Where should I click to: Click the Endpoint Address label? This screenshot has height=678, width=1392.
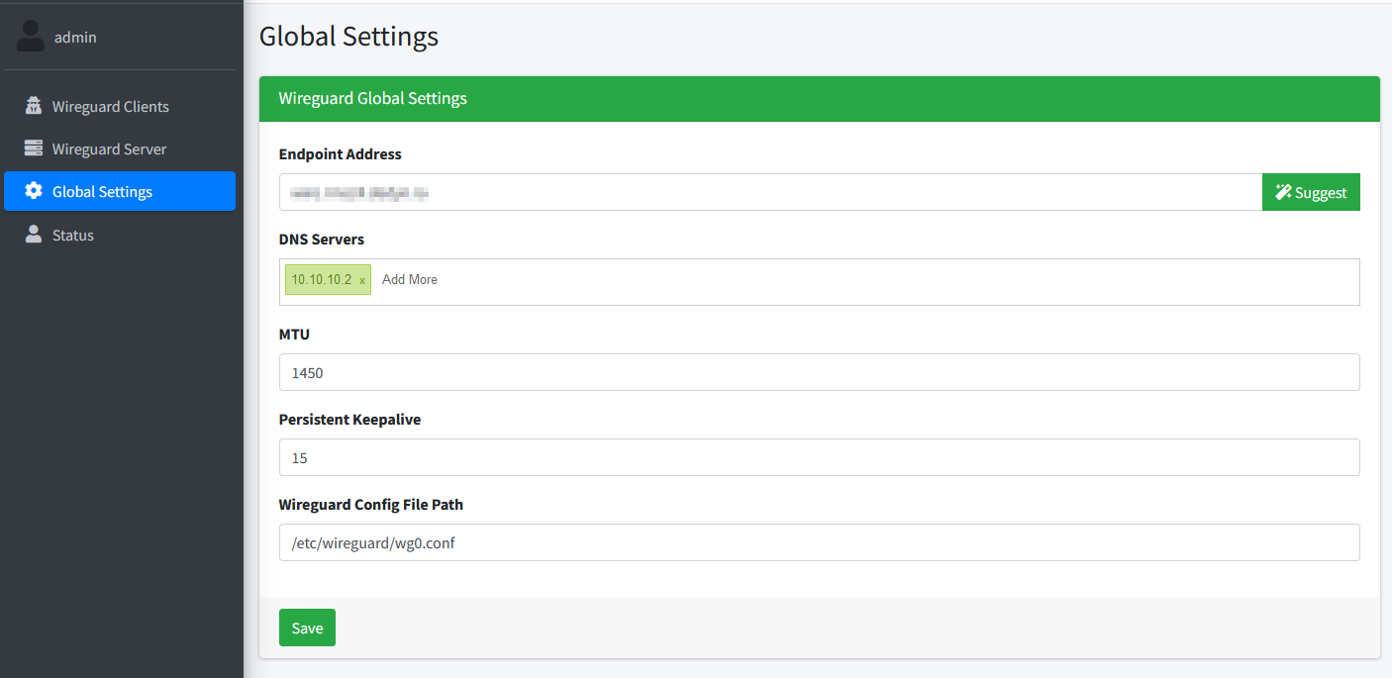(x=341, y=154)
